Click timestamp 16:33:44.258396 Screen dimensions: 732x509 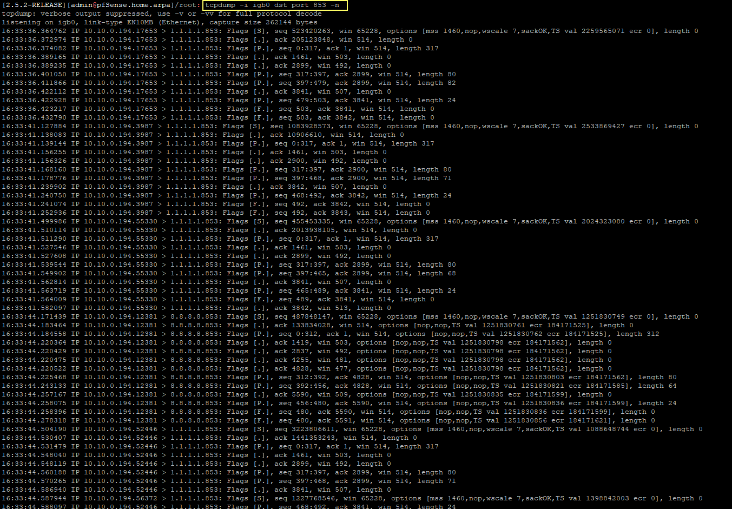point(34,412)
